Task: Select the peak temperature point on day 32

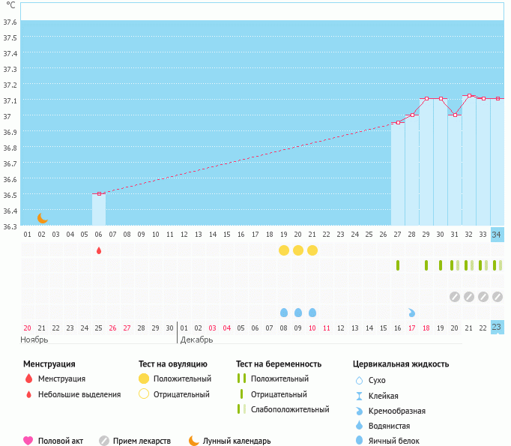Action: coord(469,96)
